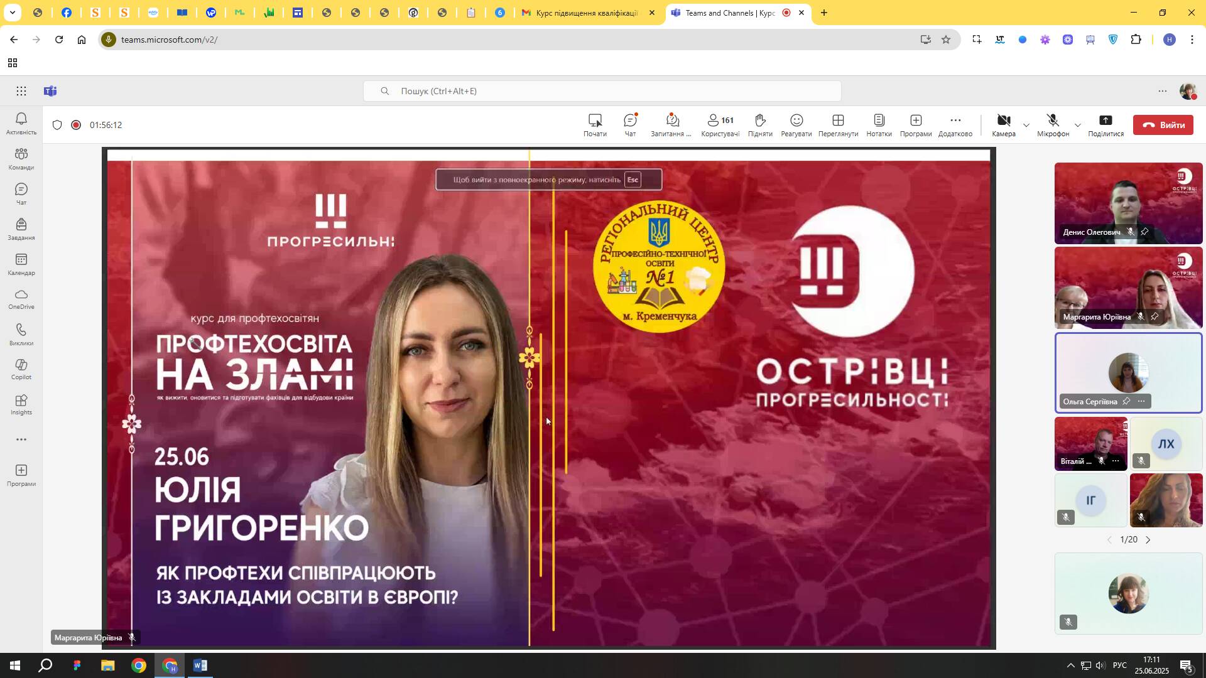
Task: Expand camera options arrow
Action: click(1026, 125)
